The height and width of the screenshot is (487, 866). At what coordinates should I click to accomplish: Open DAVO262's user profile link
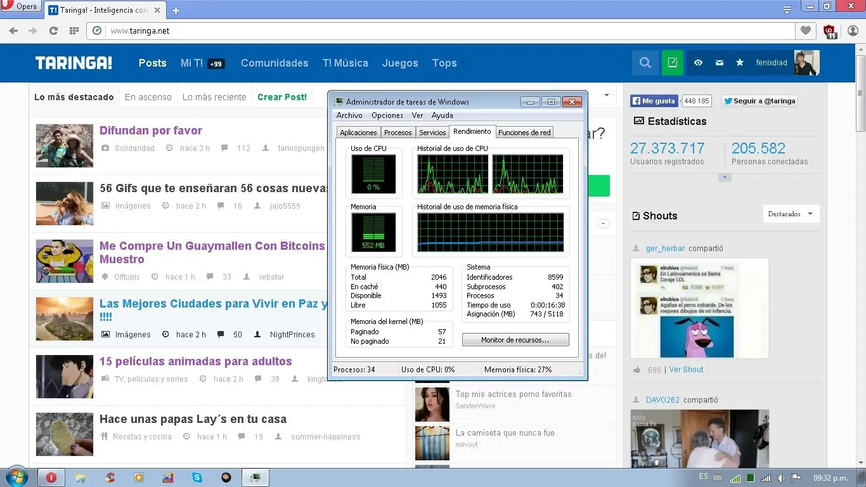(x=662, y=400)
